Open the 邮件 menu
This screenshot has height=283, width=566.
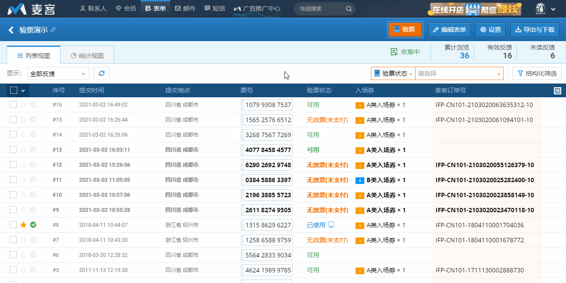(185, 8)
